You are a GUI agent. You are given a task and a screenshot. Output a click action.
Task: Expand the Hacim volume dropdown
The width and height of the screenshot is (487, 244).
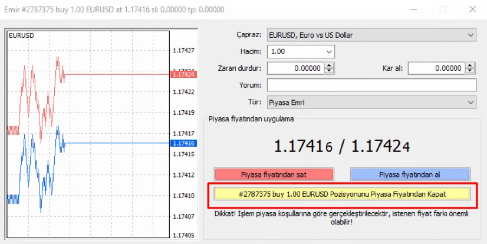(301, 51)
